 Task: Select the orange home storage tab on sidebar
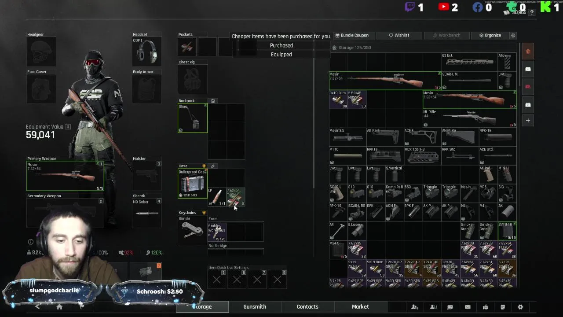(x=528, y=51)
